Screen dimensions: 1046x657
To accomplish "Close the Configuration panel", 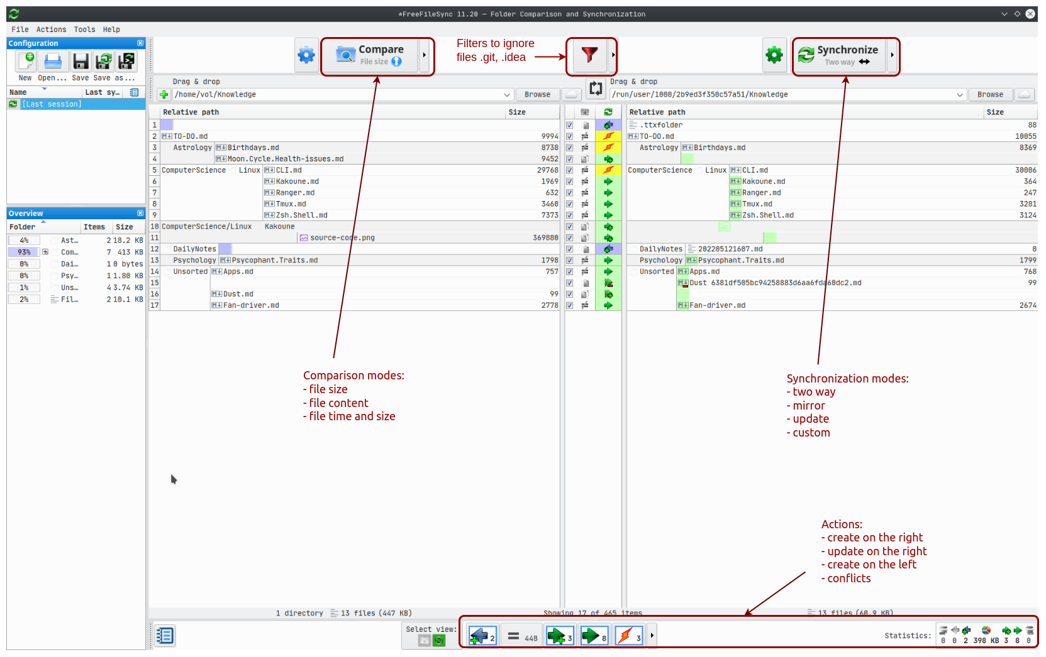I will 140,43.
